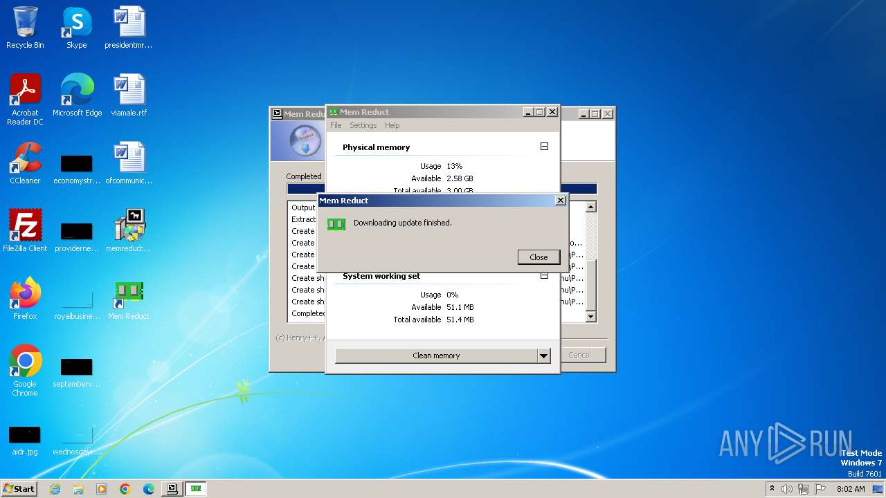Viewport: 886px width, 498px height.
Task: Open the Settings menu in Mem Reduct
Action: tap(363, 125)
